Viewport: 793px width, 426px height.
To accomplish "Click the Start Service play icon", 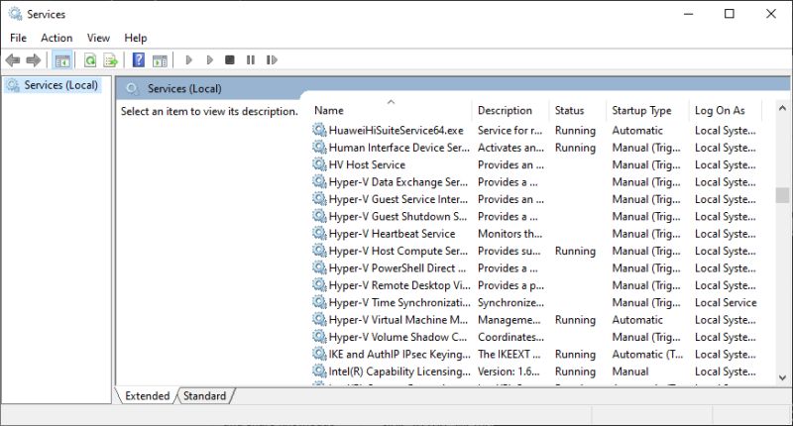I will (x=189, y=60).
